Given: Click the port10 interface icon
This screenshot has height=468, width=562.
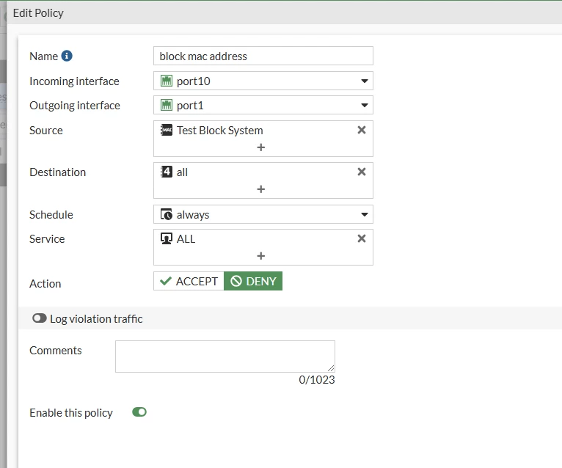Looking at the screenshot, I should [167, 81].
